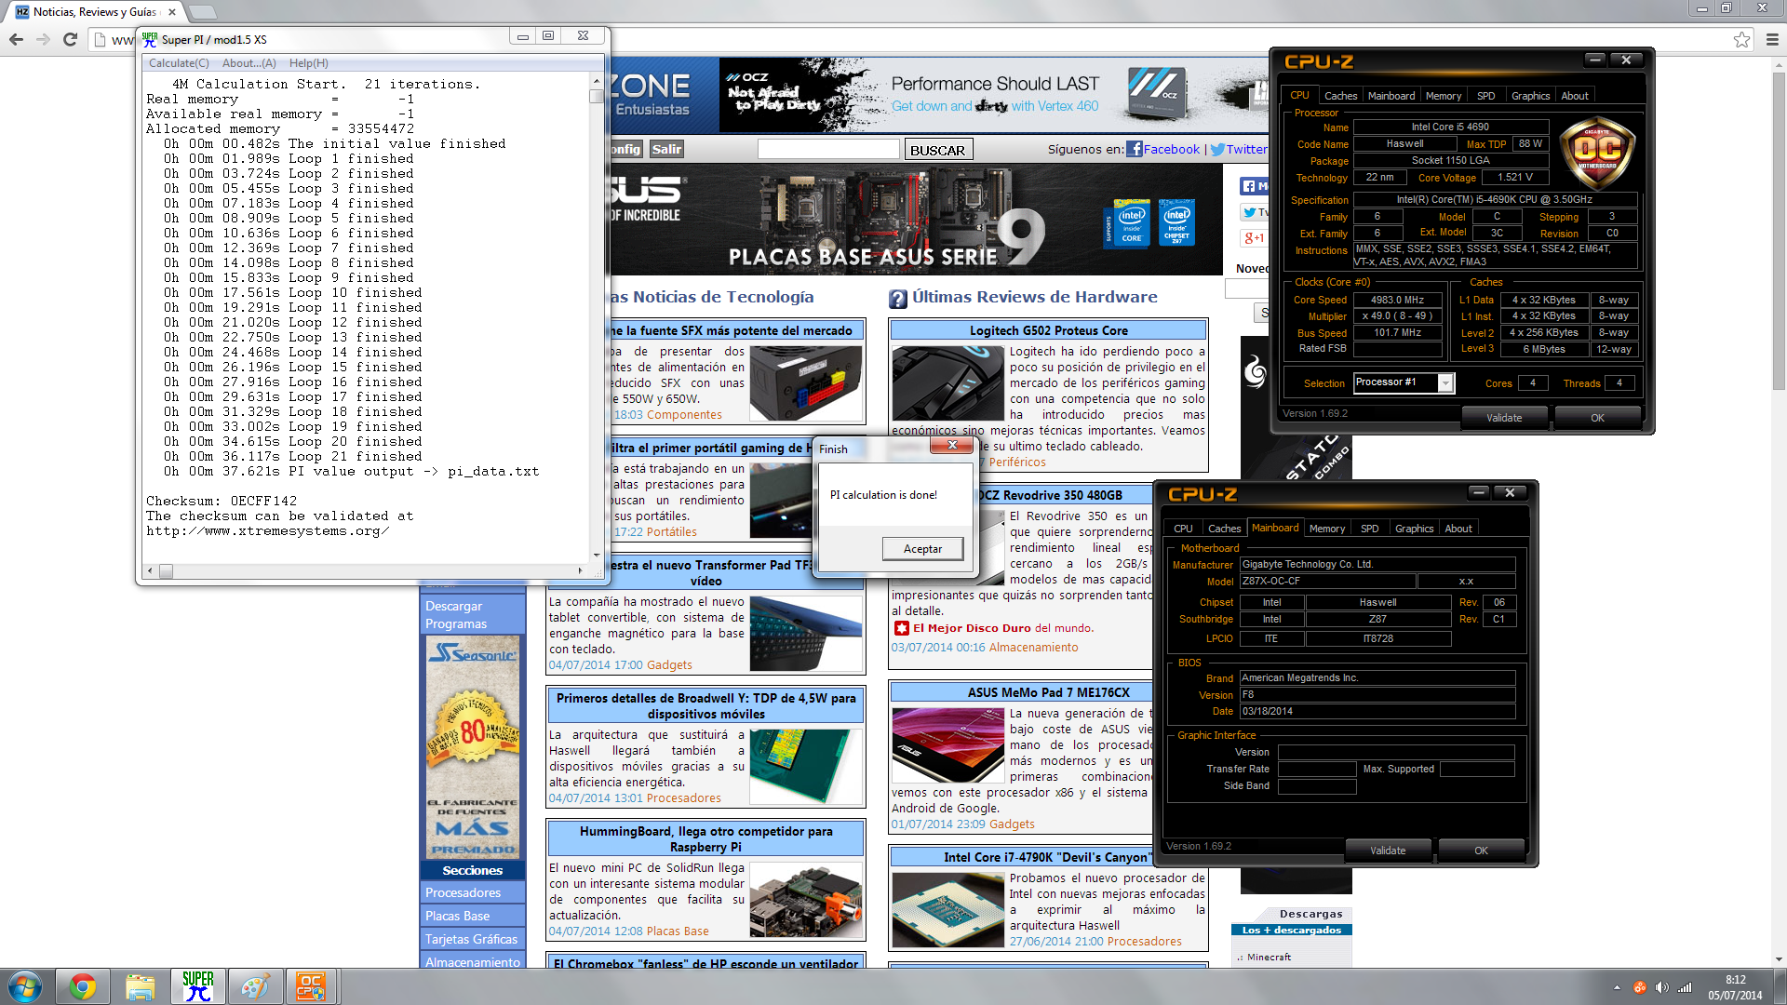Click the Chrome taskbar icon
1787x1005 pixels.
(x=83, y=986)
